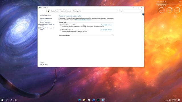This screenshot has height=102, width=182.
Task: Maximize the Power Options window
Action: tap(137, 8)
